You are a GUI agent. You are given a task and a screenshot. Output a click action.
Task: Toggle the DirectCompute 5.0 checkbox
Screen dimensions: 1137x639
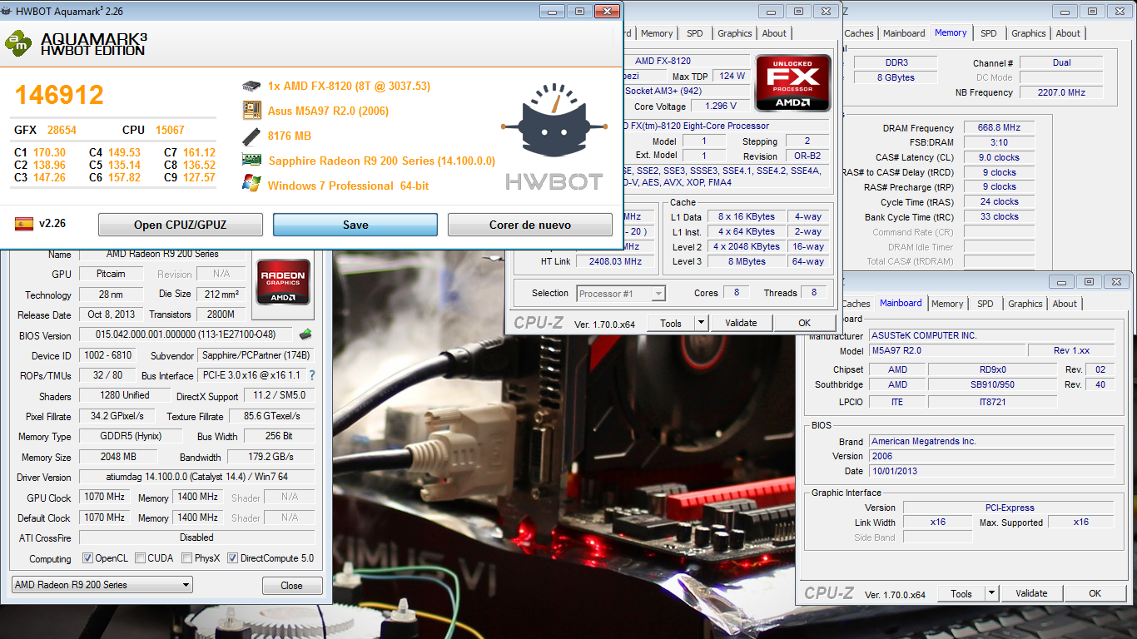[233, 558]
